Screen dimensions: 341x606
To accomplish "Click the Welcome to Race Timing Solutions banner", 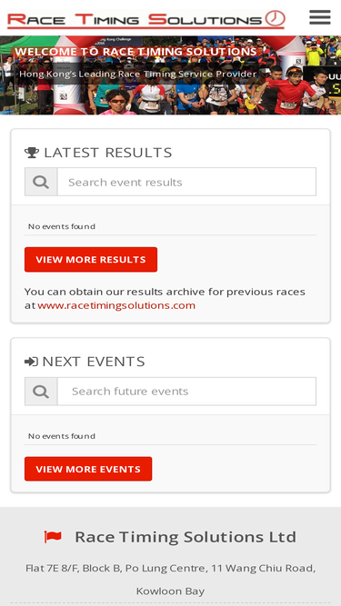I will (x=135, y=52).
